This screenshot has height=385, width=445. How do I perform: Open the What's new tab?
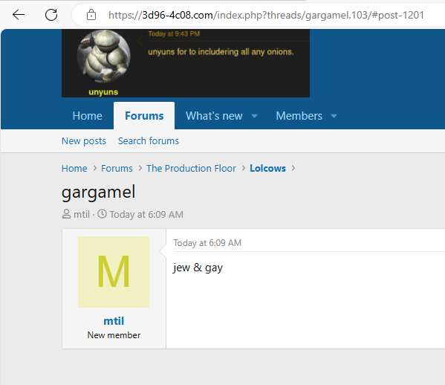[214, 116]
